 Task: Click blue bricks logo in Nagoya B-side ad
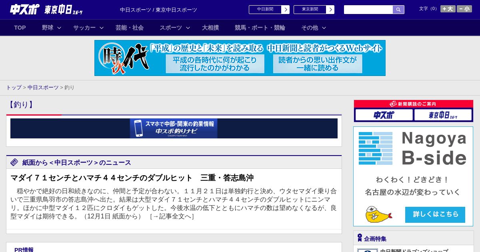(x=376, y=148)
